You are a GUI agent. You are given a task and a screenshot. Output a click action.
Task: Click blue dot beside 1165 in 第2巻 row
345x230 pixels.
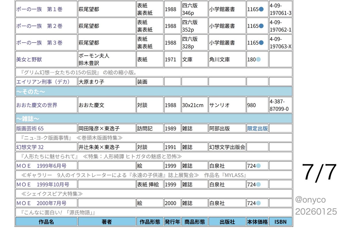[261, 26]
